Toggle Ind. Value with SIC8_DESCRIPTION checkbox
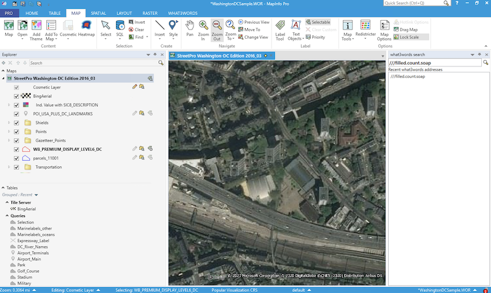 (16, 105)
